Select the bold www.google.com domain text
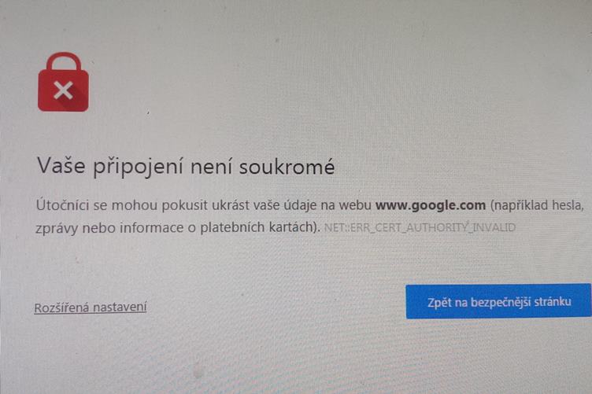Image resolution: width=592 pixels, height=394 pixels. tap(431, 205)
